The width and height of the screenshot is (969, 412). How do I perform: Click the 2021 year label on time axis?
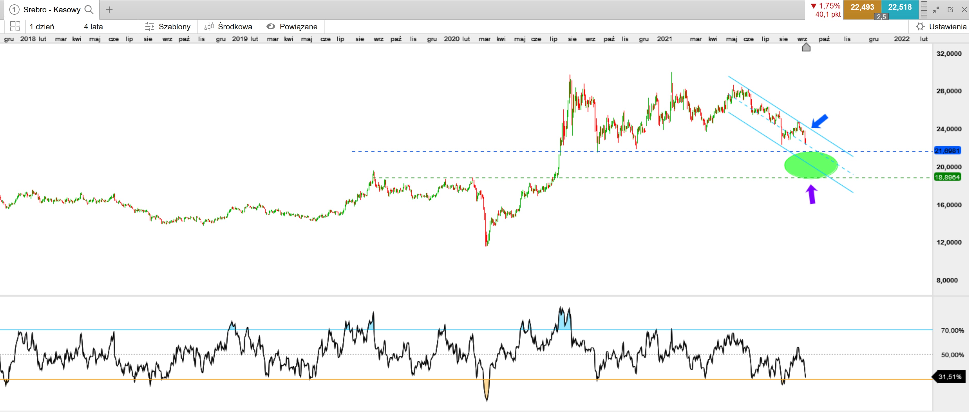[x=664, y=39]
